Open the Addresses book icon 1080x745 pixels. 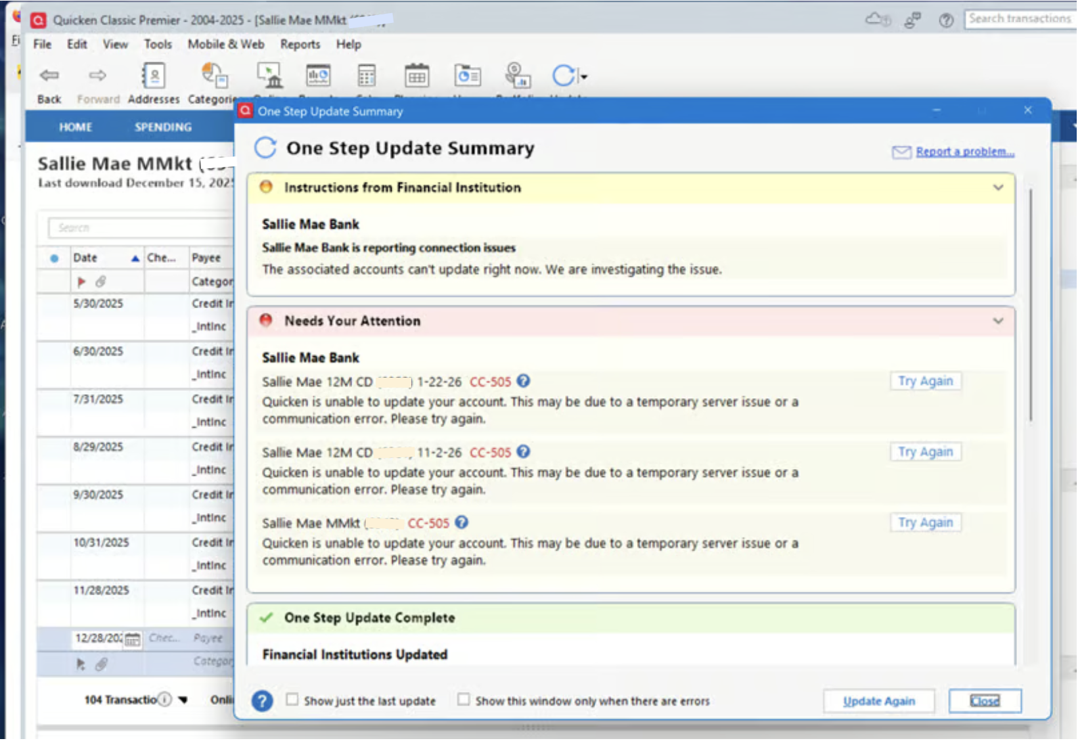(x=154, y=76)
